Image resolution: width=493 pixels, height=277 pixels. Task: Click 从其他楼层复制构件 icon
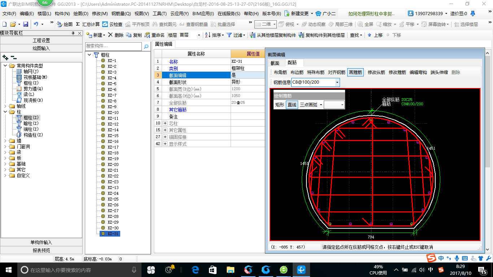[252, 35]
